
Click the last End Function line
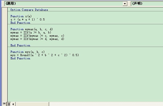(20, 58)
